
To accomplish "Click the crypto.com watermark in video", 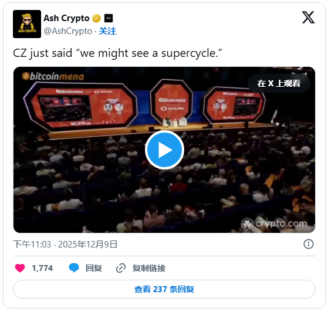I will click(275, 224).
